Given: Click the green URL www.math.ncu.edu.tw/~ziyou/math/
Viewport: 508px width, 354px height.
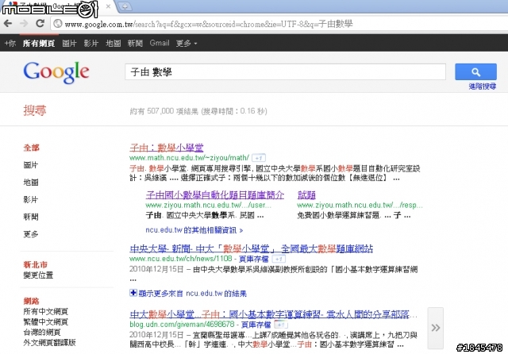Looking at the screenshot, I should [189, 158].
